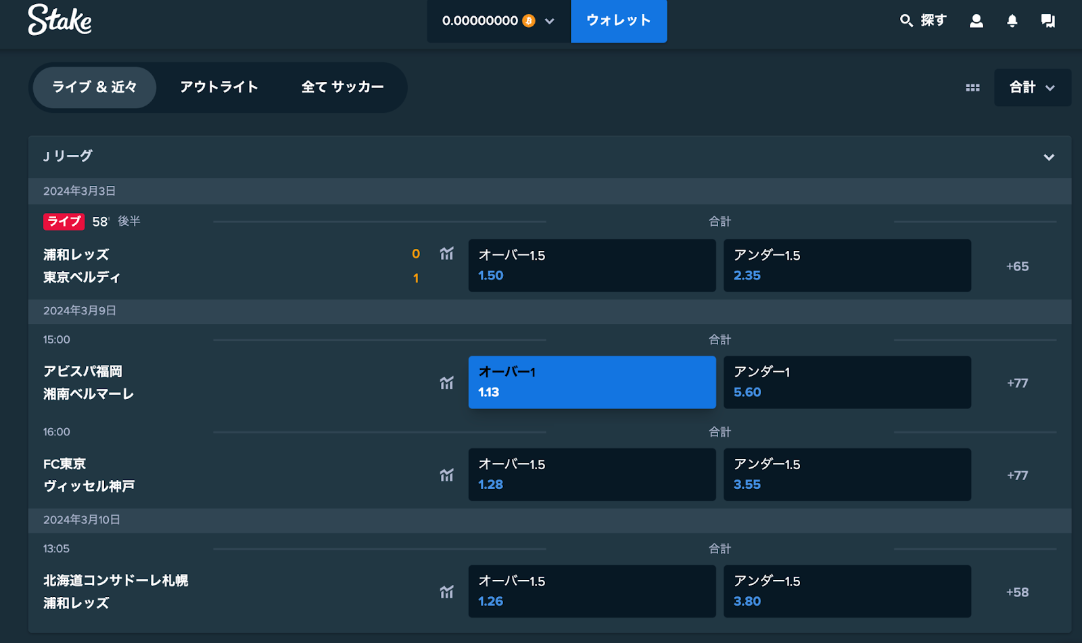Open stats icon for 北海道コンサドーレ札幌 match

click(446, 592)
